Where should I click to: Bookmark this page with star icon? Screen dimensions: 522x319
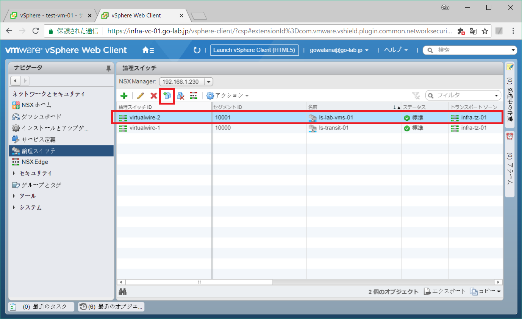(x=484, y=31)
